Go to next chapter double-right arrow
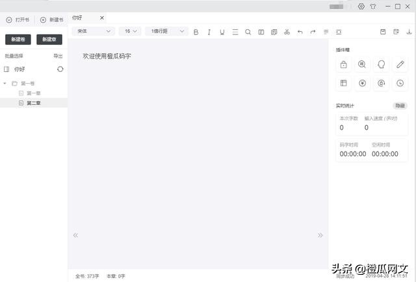 [x=320, y=235]
